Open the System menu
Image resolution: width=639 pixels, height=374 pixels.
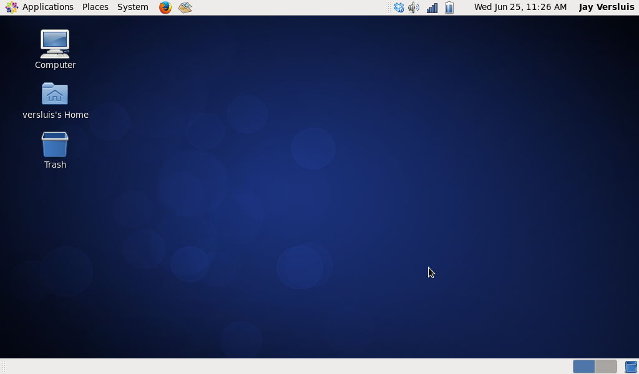133,7
